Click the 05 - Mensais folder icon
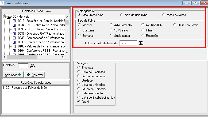Viewport: 208px width, 117px height. [9, 17]
